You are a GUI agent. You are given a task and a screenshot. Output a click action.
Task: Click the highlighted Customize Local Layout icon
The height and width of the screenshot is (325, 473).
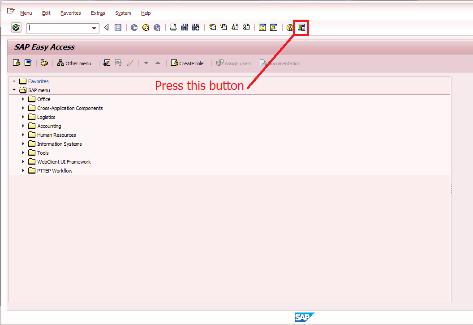coord(301,27)
